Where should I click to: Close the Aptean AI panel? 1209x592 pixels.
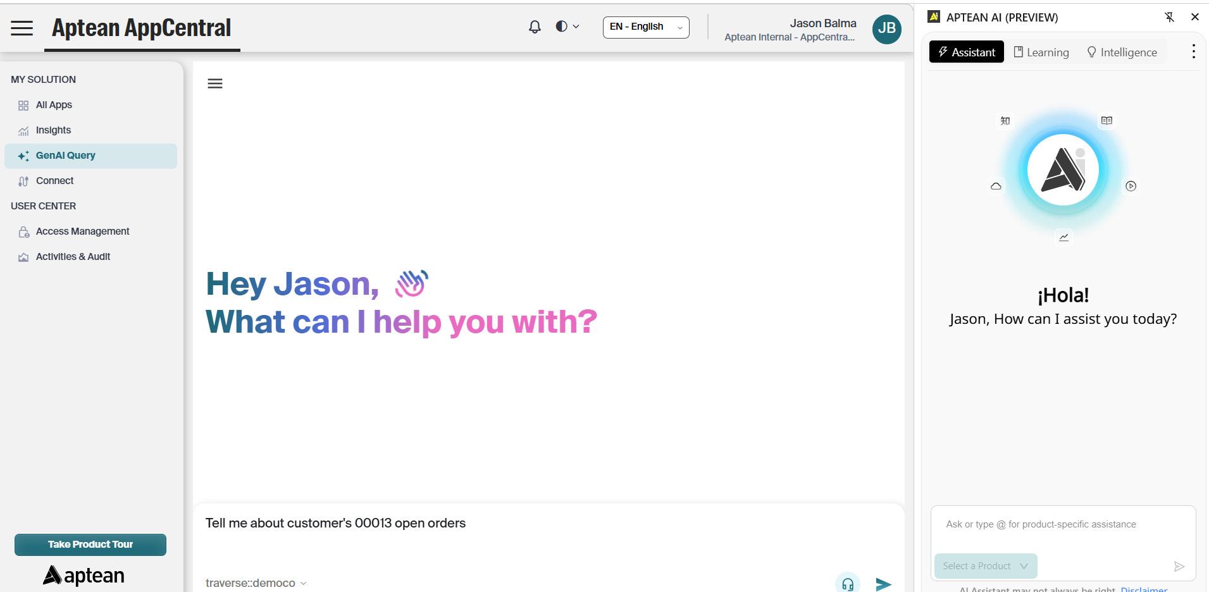point(1195,17)
